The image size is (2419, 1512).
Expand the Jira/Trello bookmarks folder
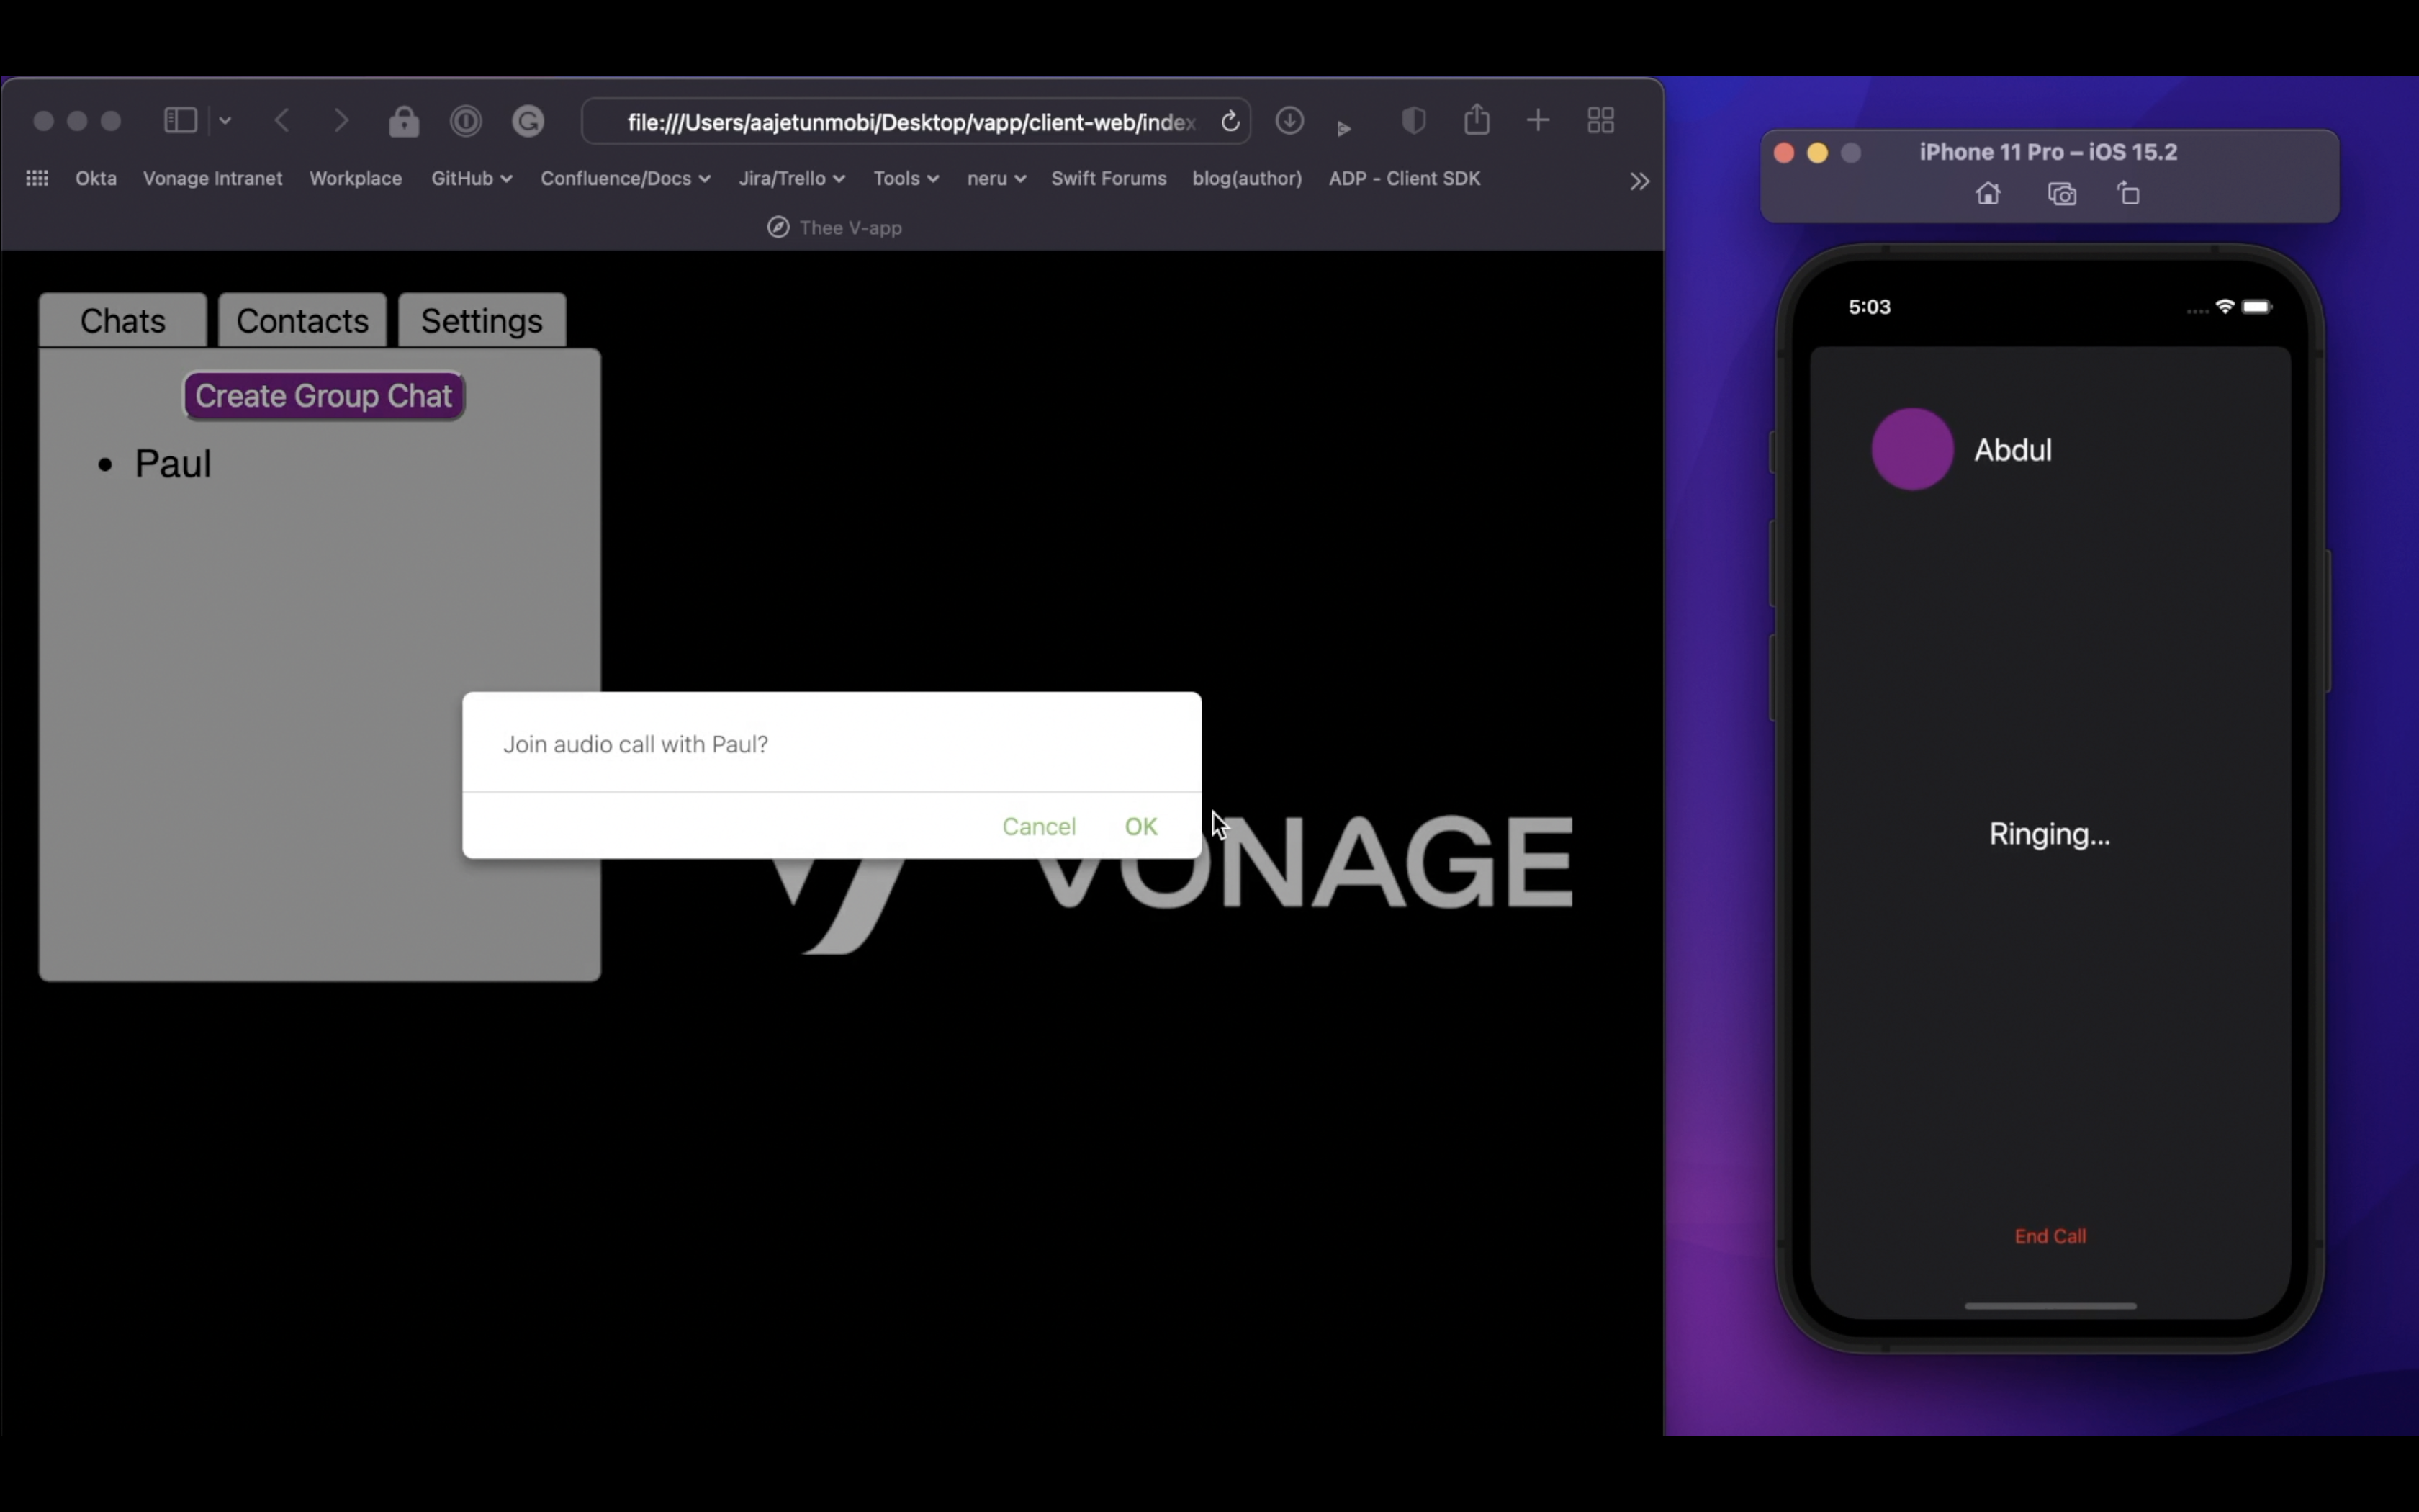coord(792,178)
